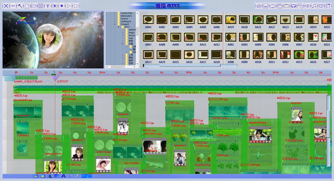Click the Y-shaped tool icon in top toolbar

(48, 6)
